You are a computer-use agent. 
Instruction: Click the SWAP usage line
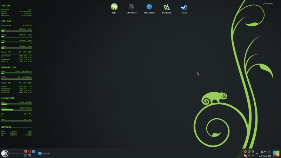tap(16, 77)
